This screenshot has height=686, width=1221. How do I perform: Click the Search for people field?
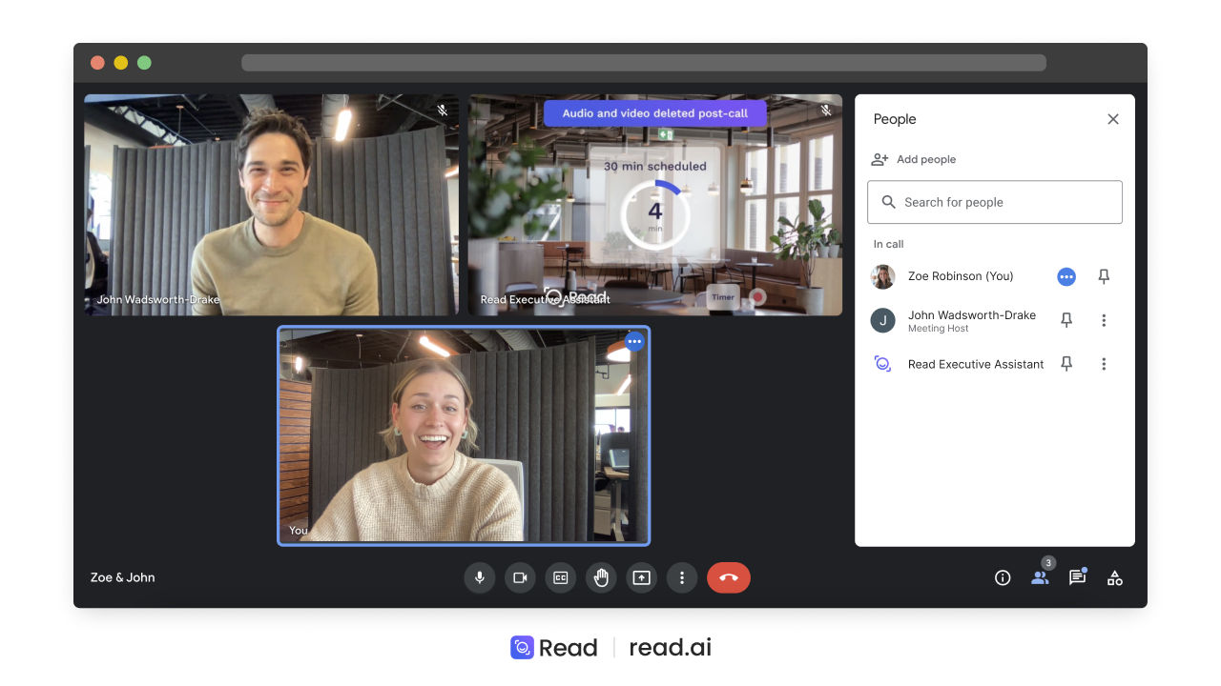coord(995,202)
